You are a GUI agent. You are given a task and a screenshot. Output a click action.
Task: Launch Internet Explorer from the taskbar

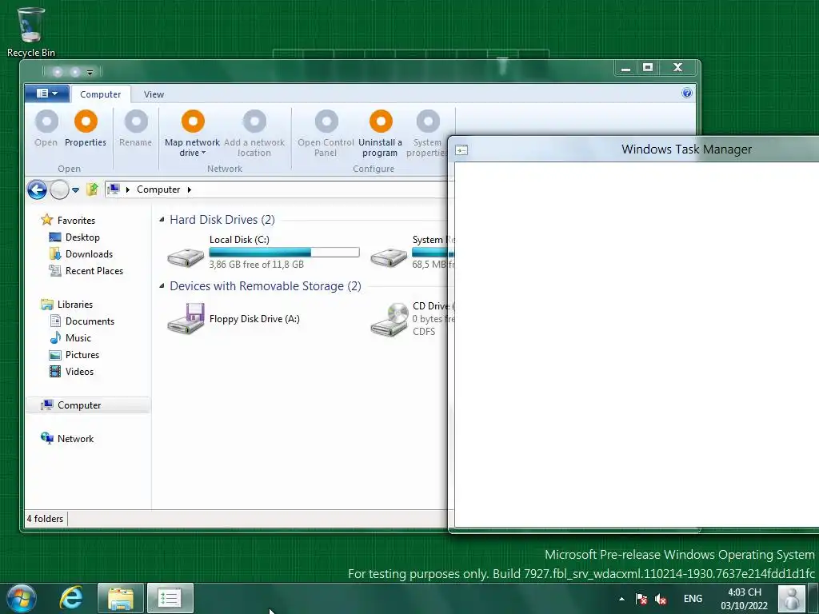[x=71, y=598]
